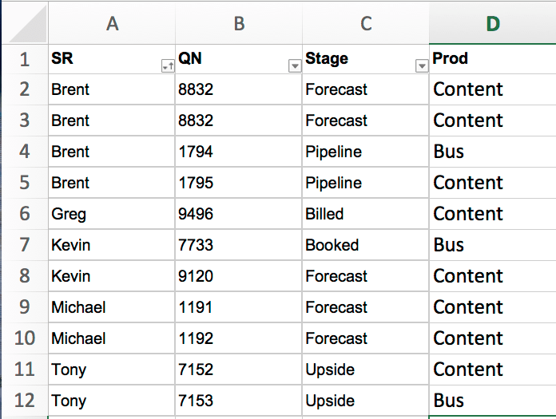Select row 11 header
Image resolution: width=556 pixels, height=419 pixels.
pos(25,370)
